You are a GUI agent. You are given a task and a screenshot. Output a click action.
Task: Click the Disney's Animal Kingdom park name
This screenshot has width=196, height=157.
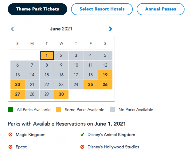tap(111, 135)
